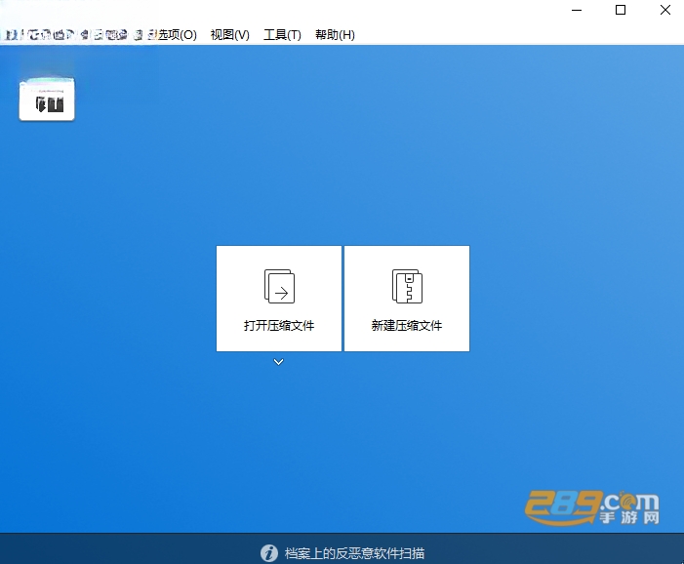Click the 新建压缩文件 tile
The height and width of the screenshot is (564, 684).
click(407, 299)
